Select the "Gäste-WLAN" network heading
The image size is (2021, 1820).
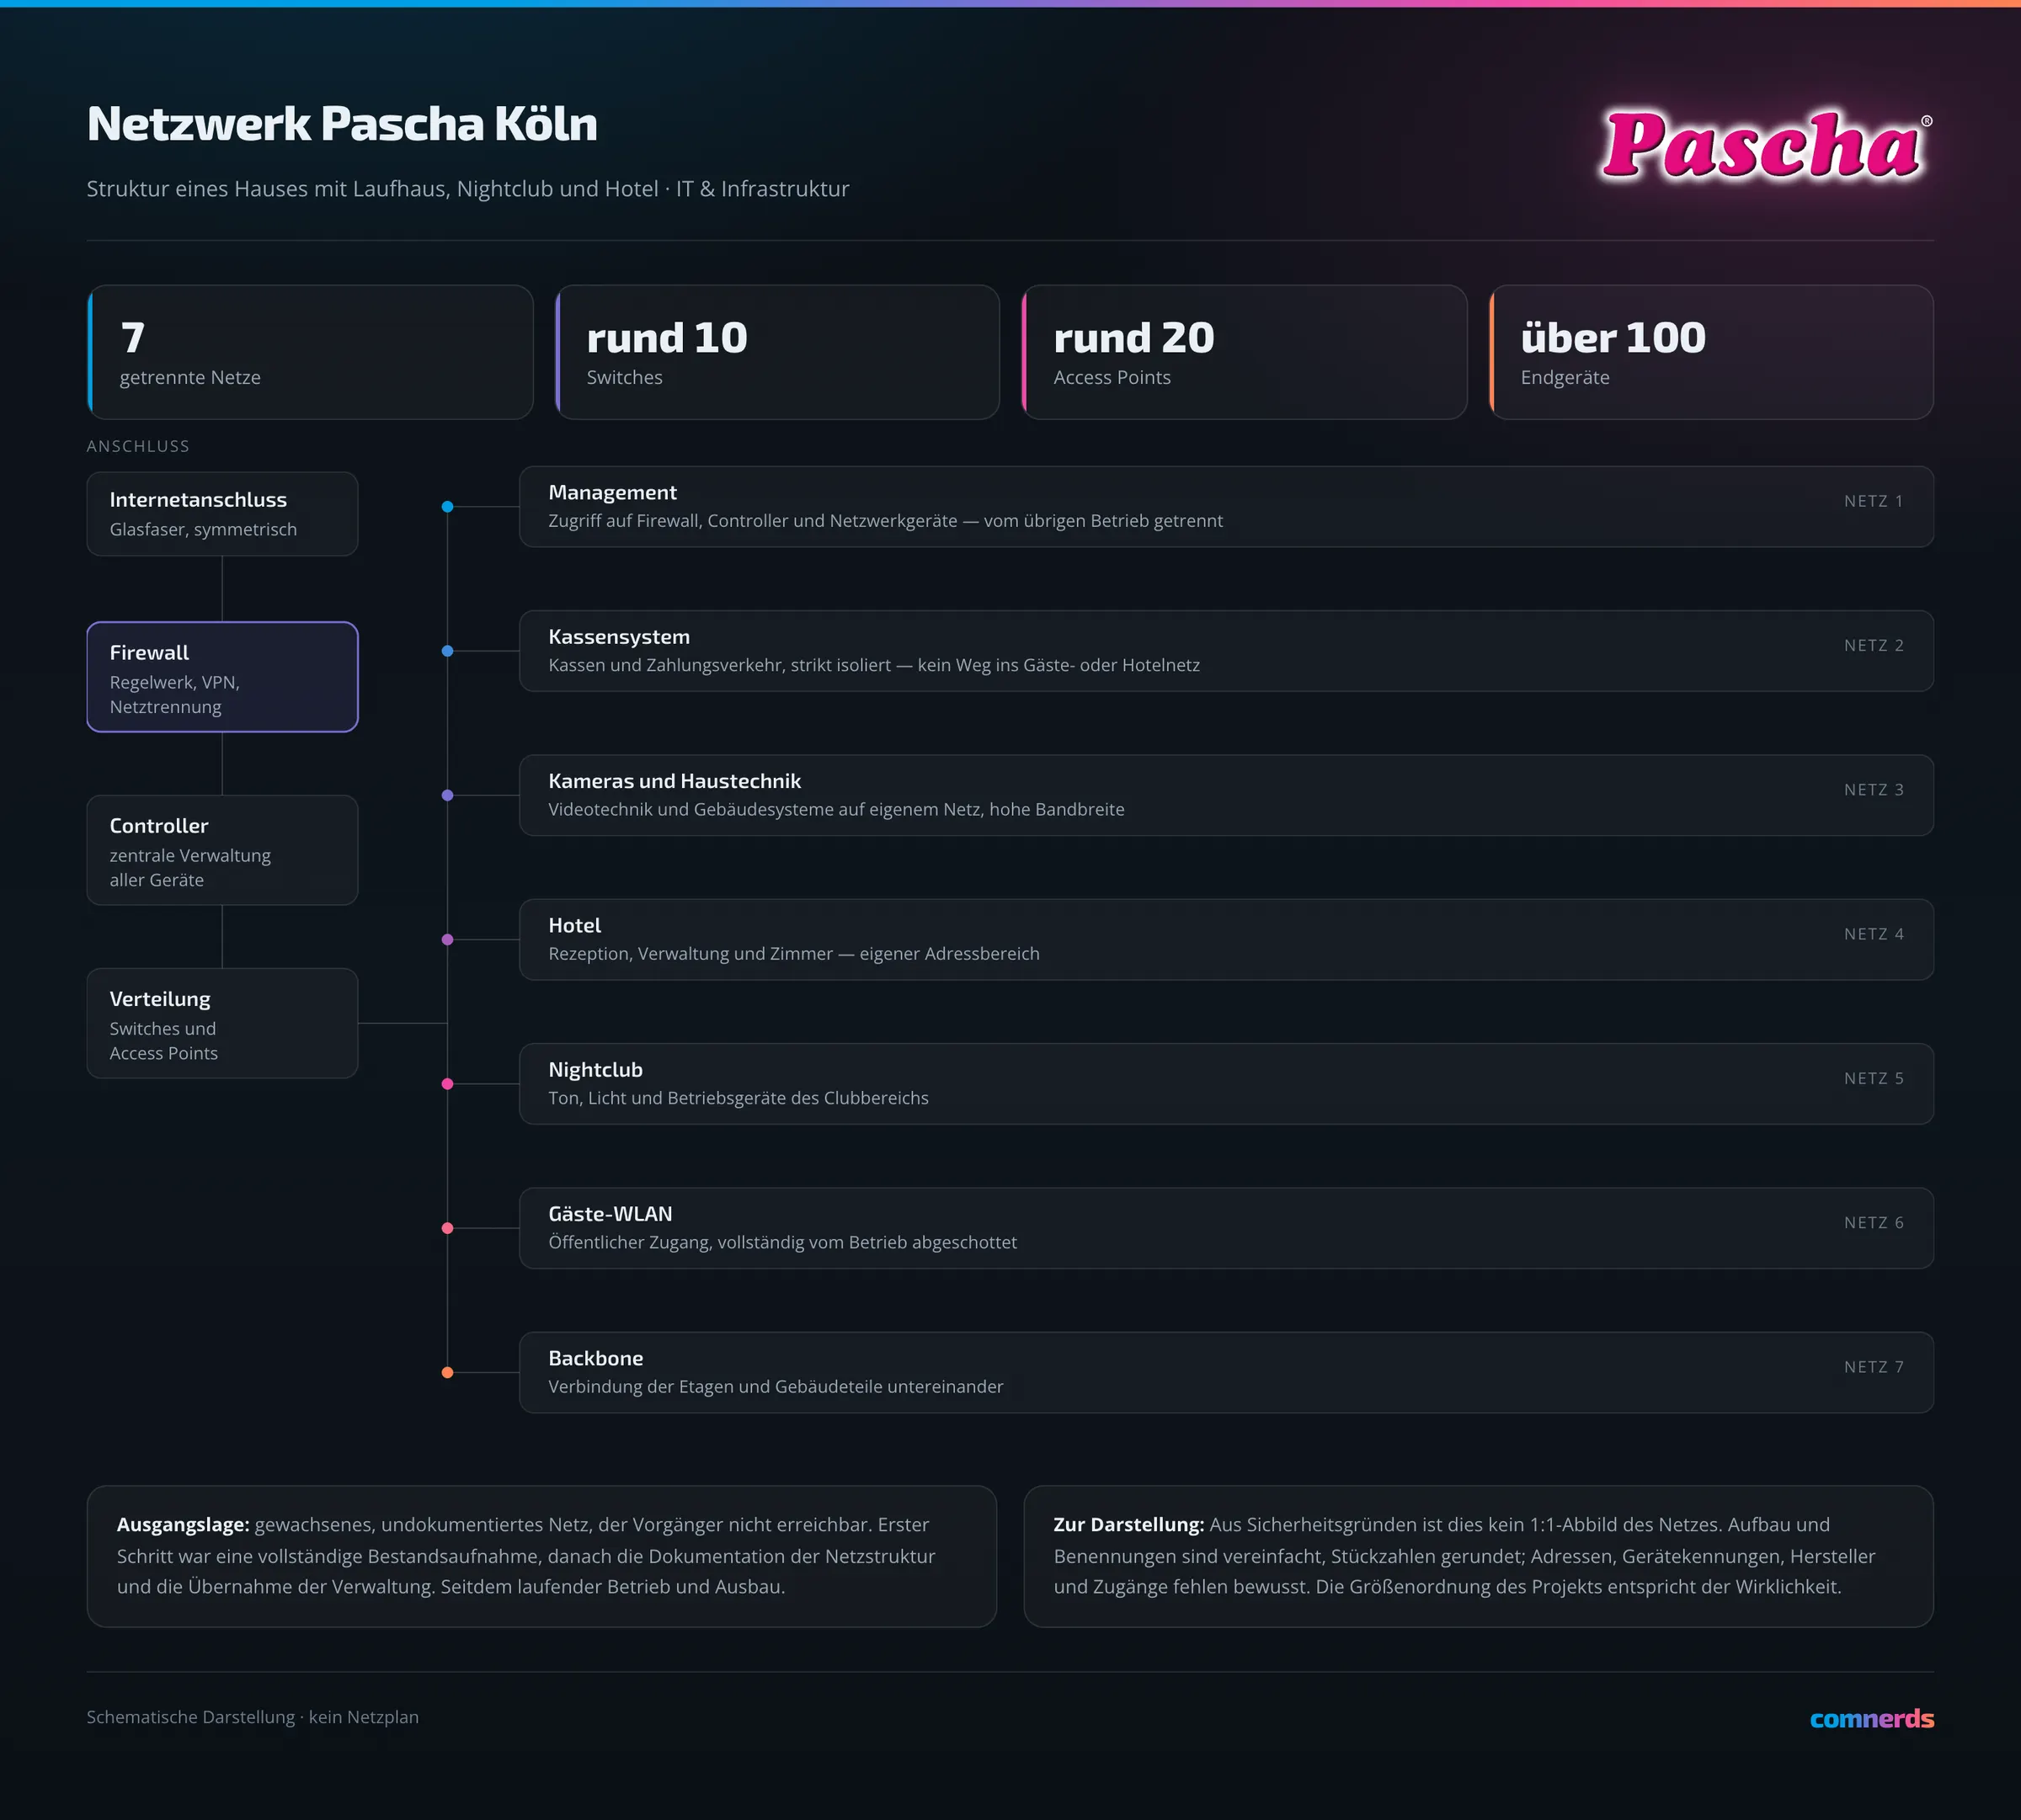point(611,1214)
